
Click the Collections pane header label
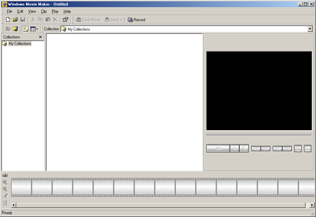click(x=12, y=37)
